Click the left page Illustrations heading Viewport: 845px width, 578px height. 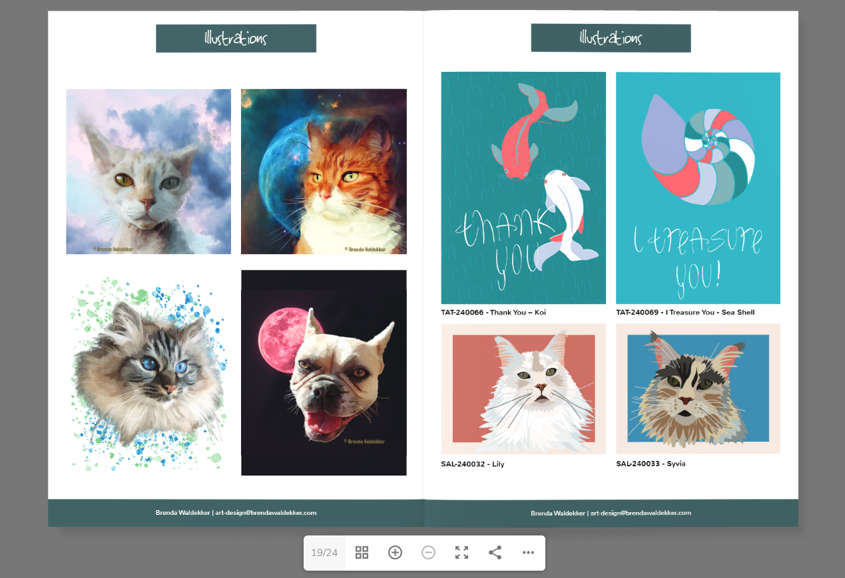(236, 39)
